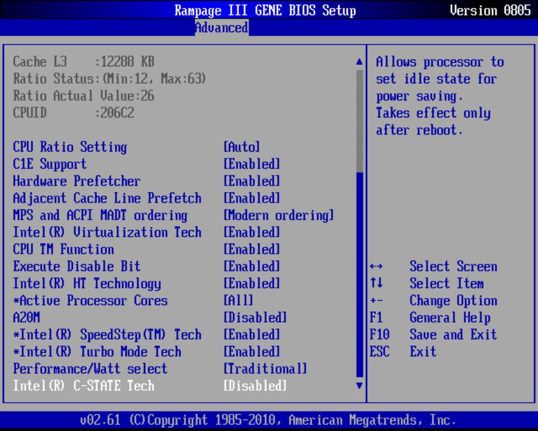Image resolution: width=538 pixels, height=431 pixels.
Task: Click the CPUID 206C2 line
Action: click(74, 113)
